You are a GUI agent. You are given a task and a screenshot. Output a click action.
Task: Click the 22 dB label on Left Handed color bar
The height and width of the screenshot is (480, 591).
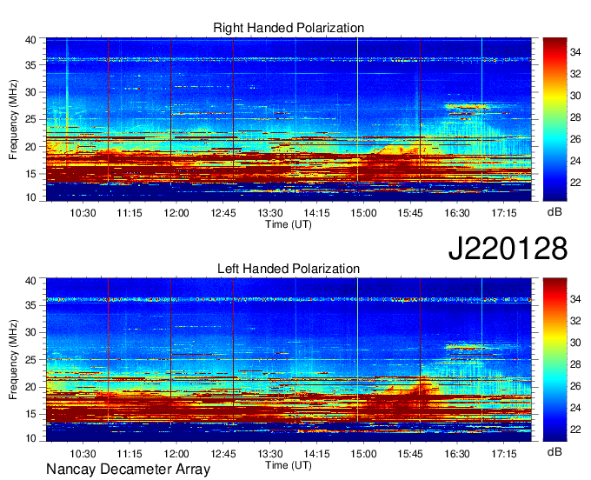[575, 430]
